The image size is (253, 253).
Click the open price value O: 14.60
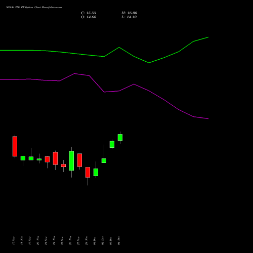click(89, 17)
